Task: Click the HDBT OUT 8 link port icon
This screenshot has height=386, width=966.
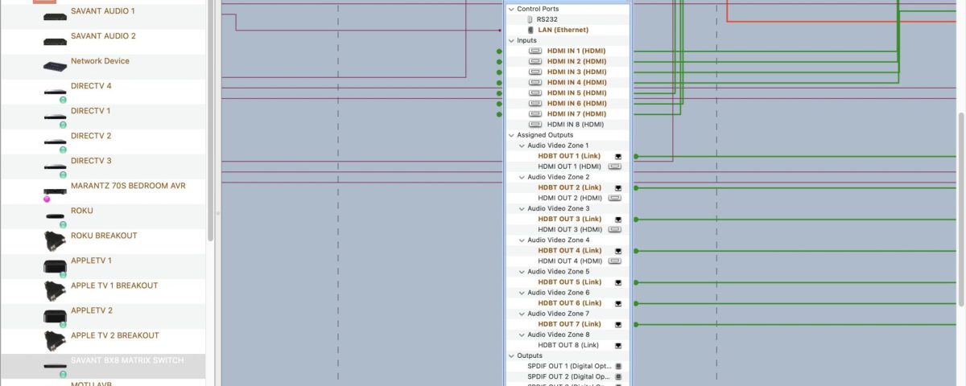Action: pos(618,345)
